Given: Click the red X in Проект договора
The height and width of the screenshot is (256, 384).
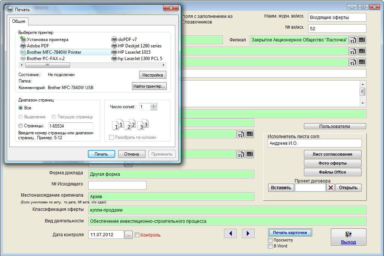Looking at the screenshot, I should tap(331, 188).
